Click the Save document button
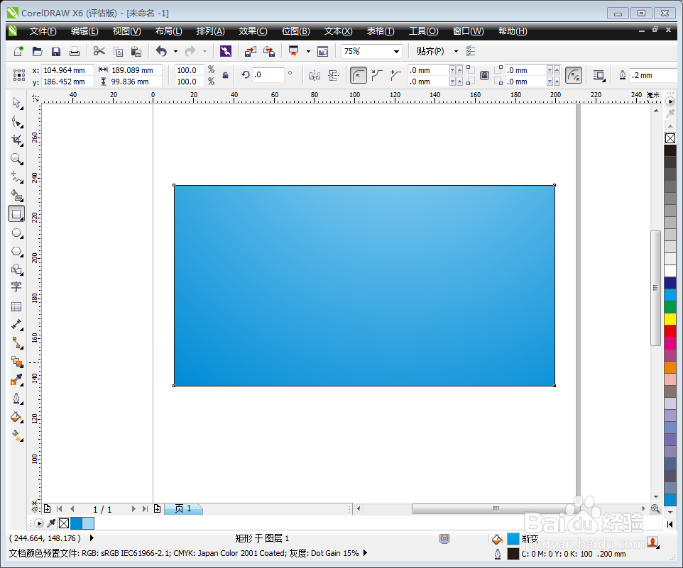This screenshot has height=568, width=683. (55, 50)
